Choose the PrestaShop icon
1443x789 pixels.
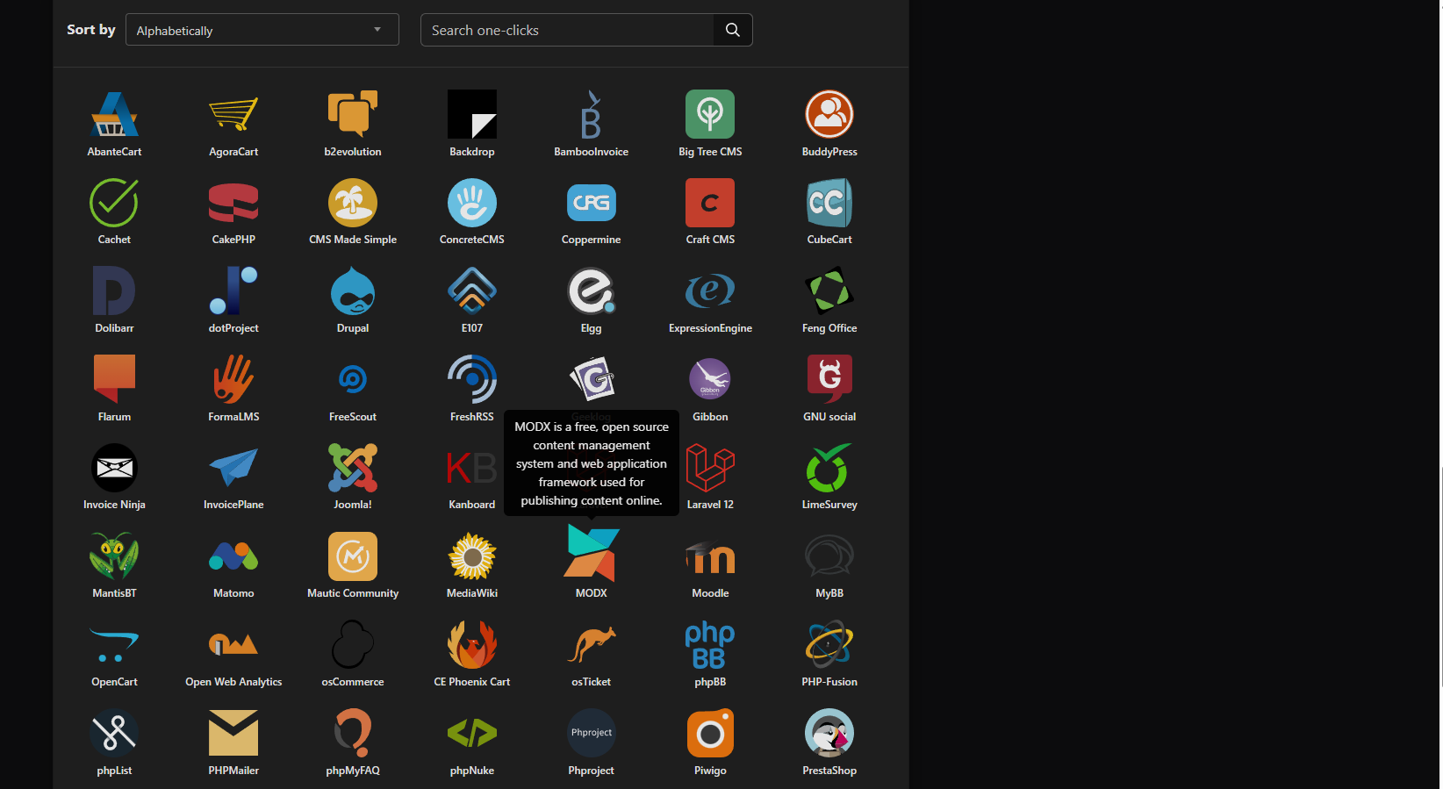[x=829, y=733]
